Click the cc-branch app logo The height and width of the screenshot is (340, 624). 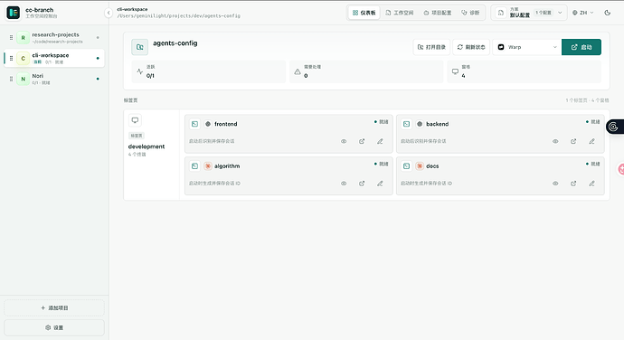coord(14,13)
